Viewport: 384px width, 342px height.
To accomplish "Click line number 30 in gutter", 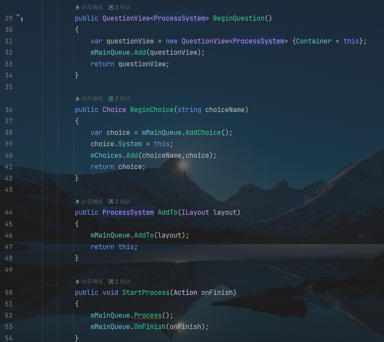I will pyautogui.click(x=9, y=30).
